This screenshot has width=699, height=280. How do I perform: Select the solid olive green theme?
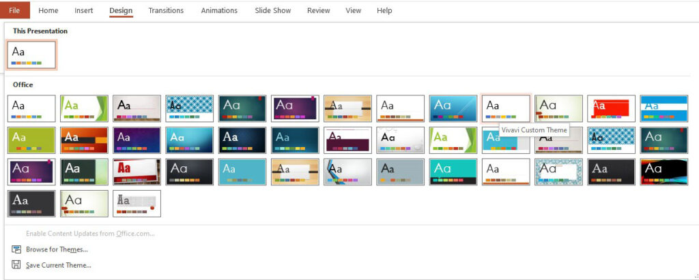tap(31, 140)
